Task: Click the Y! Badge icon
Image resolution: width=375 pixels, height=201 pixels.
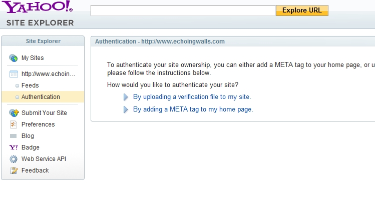Action: pyautogui.click(x=14, y=147)
